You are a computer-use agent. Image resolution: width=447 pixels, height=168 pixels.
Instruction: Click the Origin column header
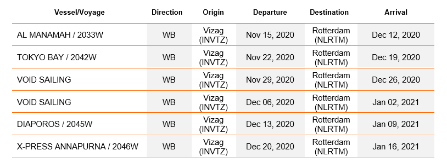coord(213,13)
